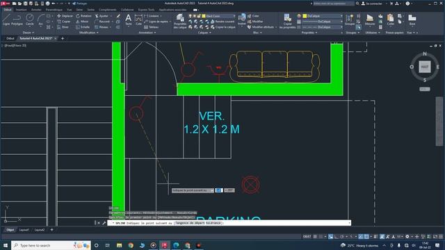Click the Réseau array tool

coord(102,27)
